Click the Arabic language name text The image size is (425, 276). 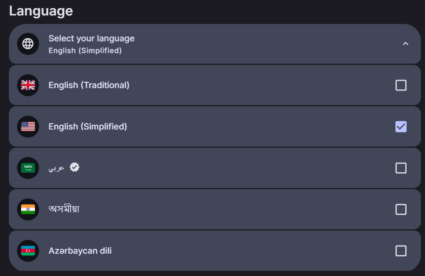coord(56,168)
